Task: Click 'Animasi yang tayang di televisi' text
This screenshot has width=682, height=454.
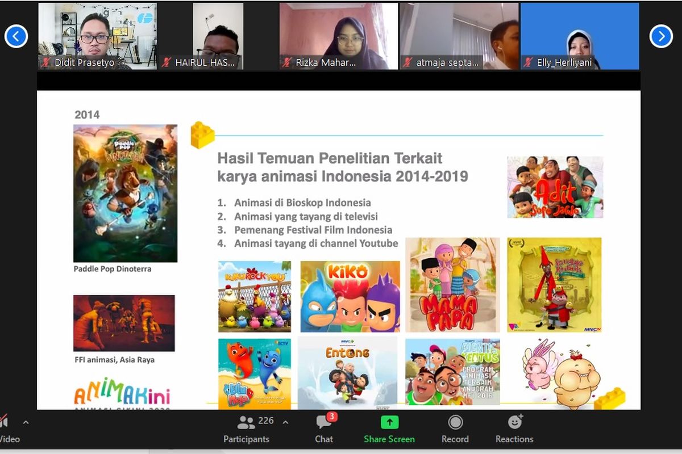Action: (306, 216)
